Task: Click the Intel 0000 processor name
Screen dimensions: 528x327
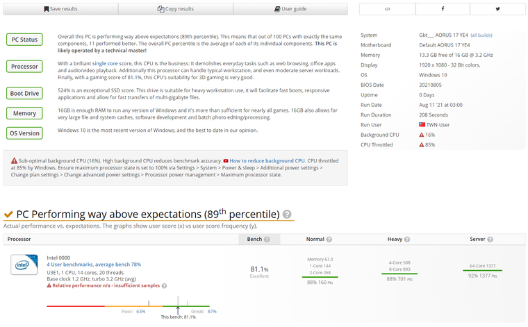Action: (x=58, y=258)
